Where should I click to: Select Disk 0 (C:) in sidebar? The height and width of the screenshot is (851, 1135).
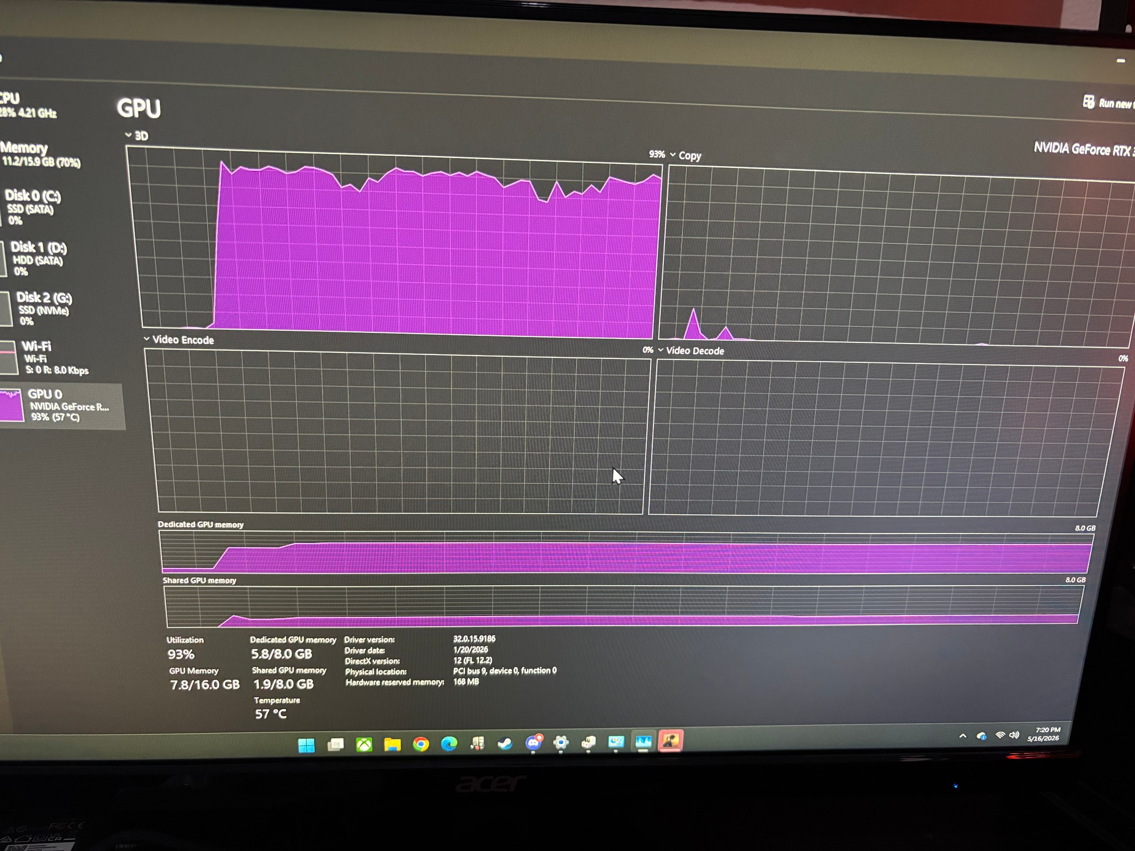click(33, 207)
